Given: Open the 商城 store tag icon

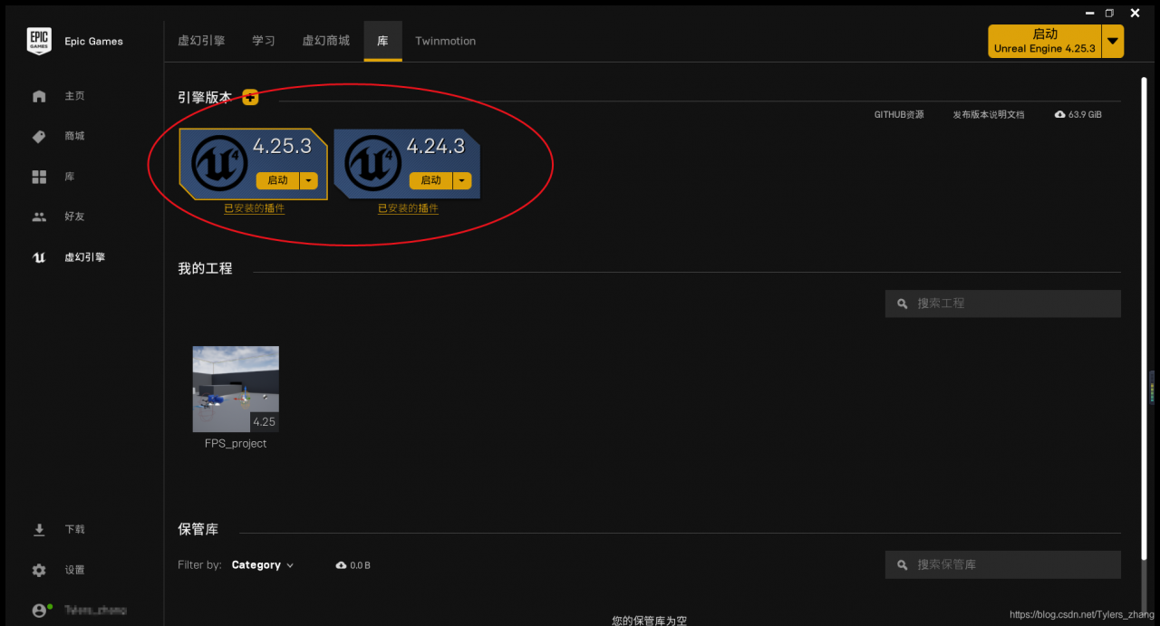Looking at the screenshot, I should point(39,137).
